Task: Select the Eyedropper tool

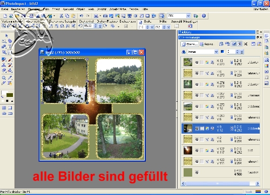Action: (x=10, y=78)
